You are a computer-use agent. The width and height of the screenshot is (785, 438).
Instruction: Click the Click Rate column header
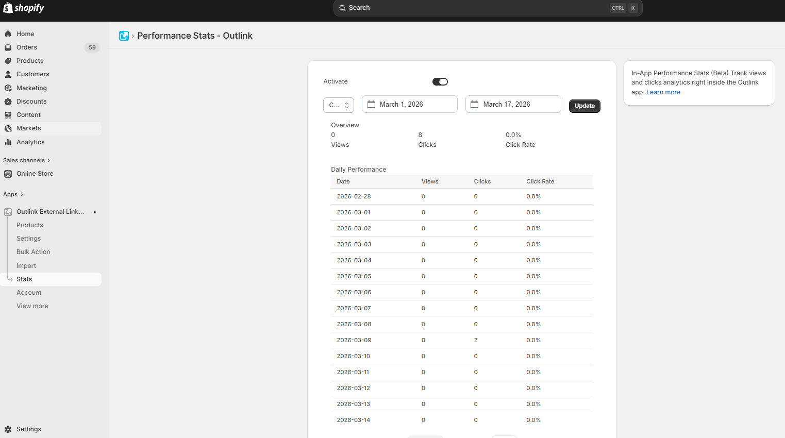(540, 181)
